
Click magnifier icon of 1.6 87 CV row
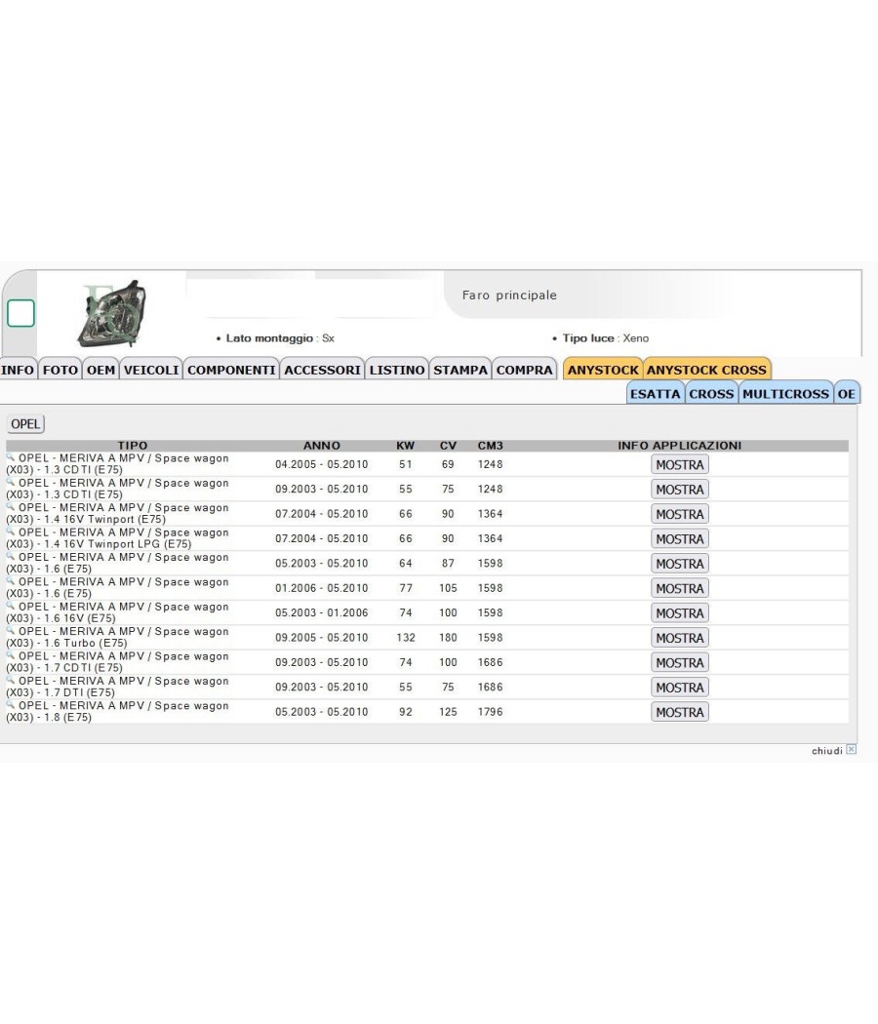click(11, 556)
